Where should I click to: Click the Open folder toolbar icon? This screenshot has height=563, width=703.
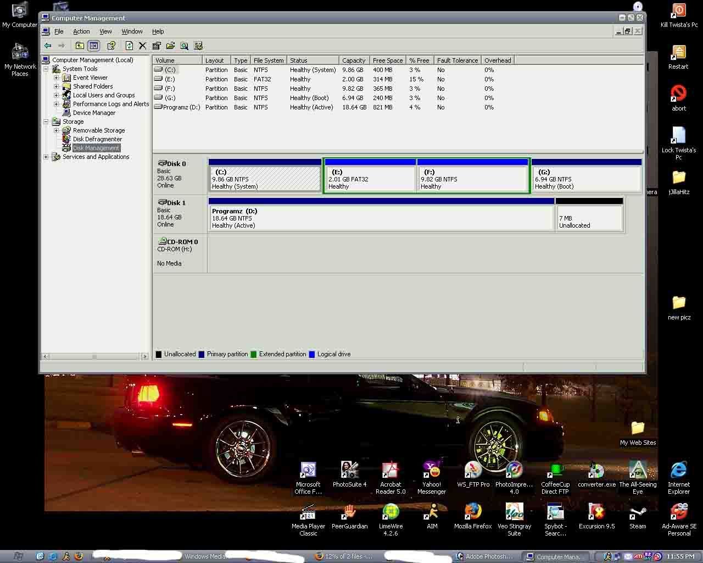click(x=170, y=46)
